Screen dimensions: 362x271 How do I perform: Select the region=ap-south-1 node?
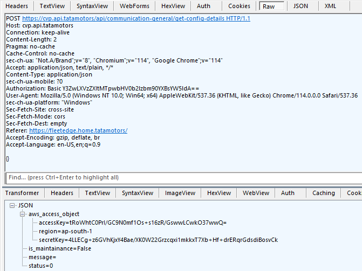pyautogui.click(x=65, y=231)
